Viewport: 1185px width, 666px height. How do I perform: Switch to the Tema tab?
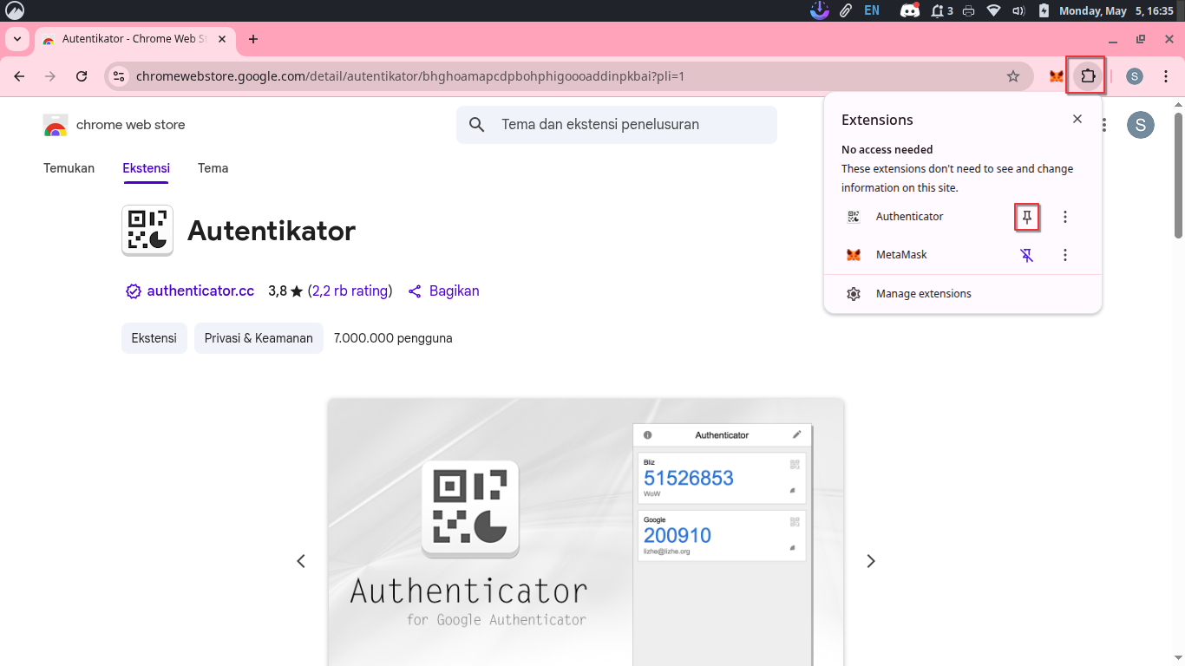point(213,168)
